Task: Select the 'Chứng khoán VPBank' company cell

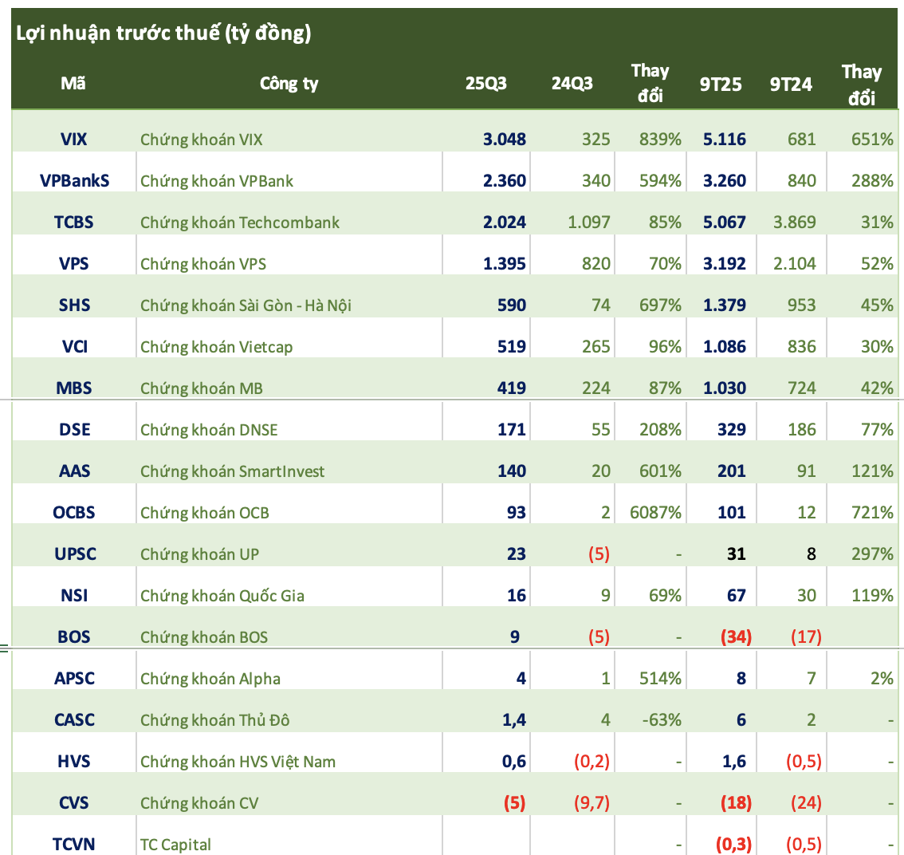Action: (x=217, y=181)
